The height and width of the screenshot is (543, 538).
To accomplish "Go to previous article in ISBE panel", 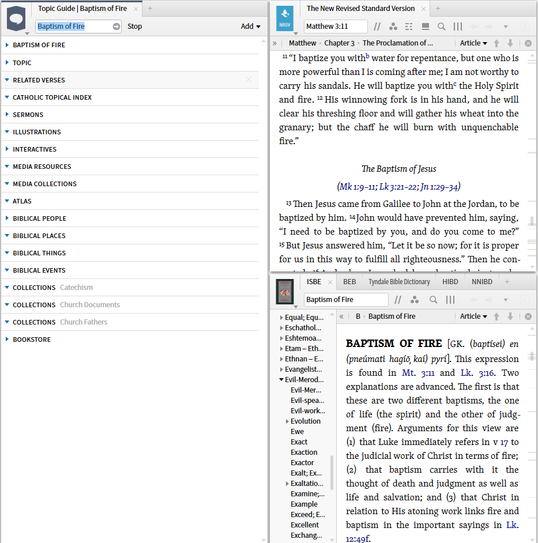I will pyautogui.click(x=496, y=316).
